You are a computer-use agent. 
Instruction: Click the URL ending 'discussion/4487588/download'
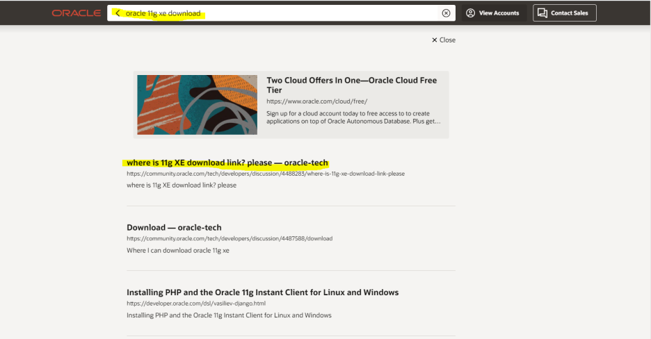(x=230, y=238)
